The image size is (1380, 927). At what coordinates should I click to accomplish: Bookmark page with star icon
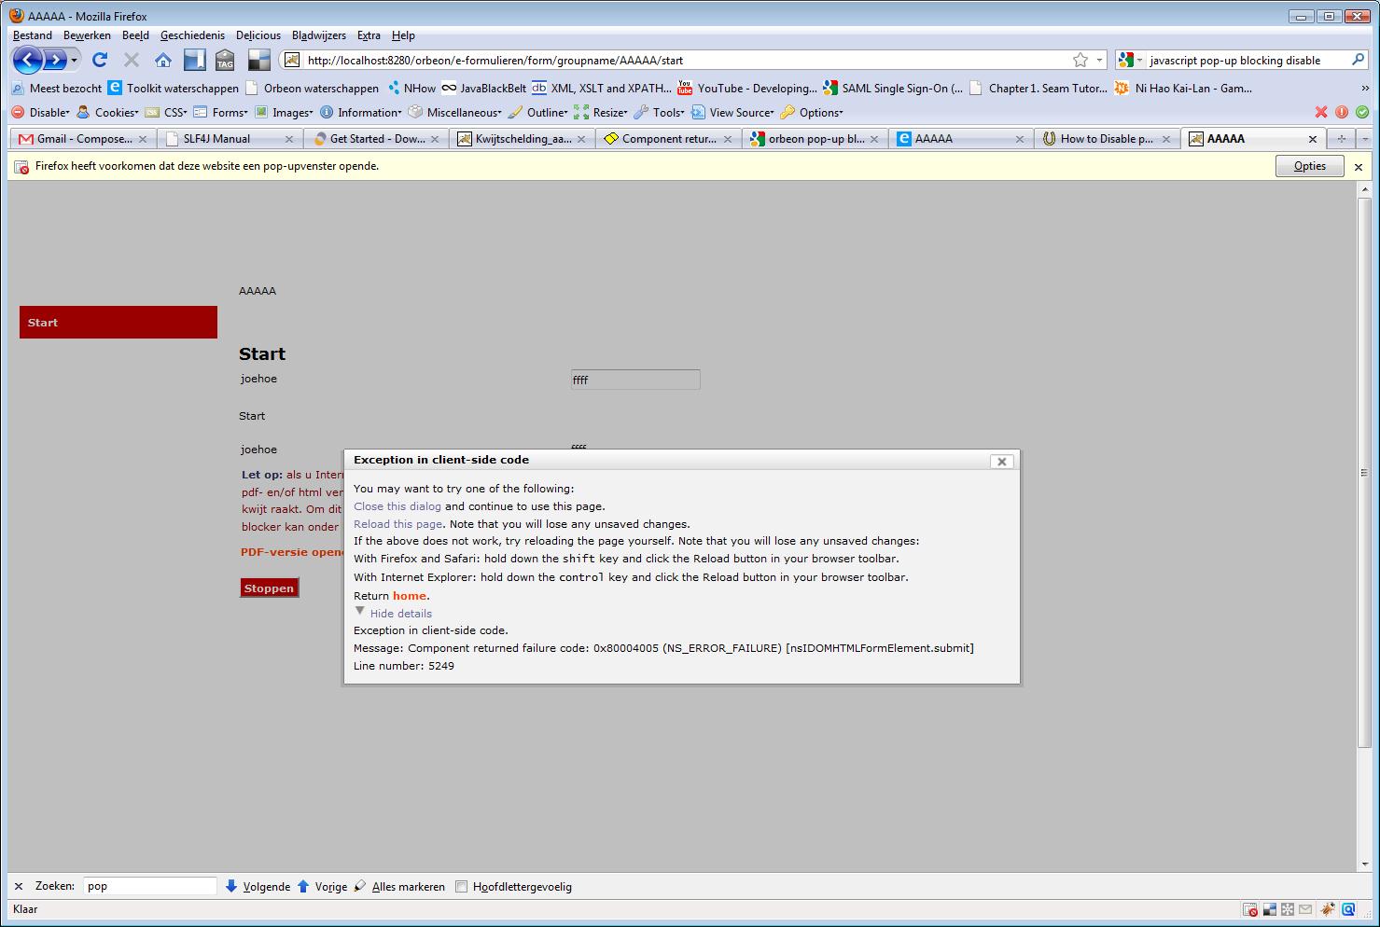click(x=1080, y=61)
